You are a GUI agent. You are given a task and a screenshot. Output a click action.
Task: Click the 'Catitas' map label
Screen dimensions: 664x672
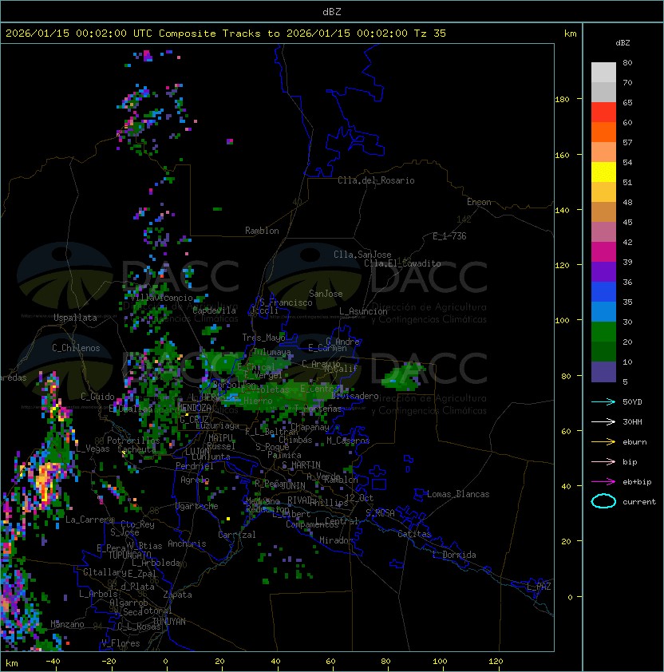pos(414,534)
